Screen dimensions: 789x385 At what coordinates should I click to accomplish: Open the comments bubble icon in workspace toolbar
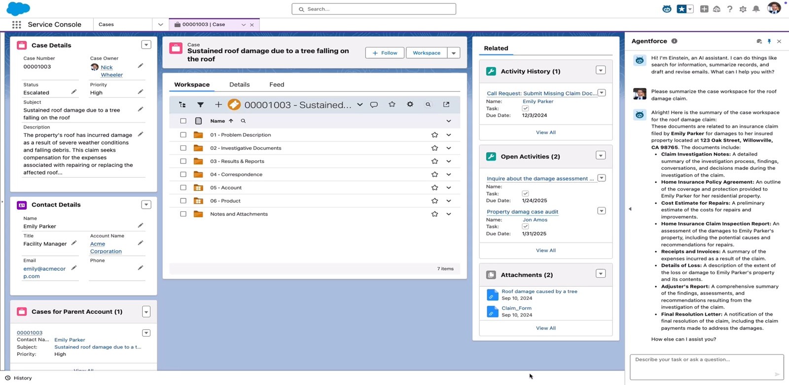tap(374, 104)
